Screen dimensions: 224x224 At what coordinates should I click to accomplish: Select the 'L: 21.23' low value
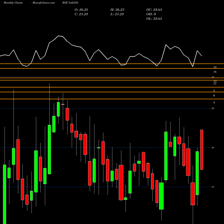117,14
